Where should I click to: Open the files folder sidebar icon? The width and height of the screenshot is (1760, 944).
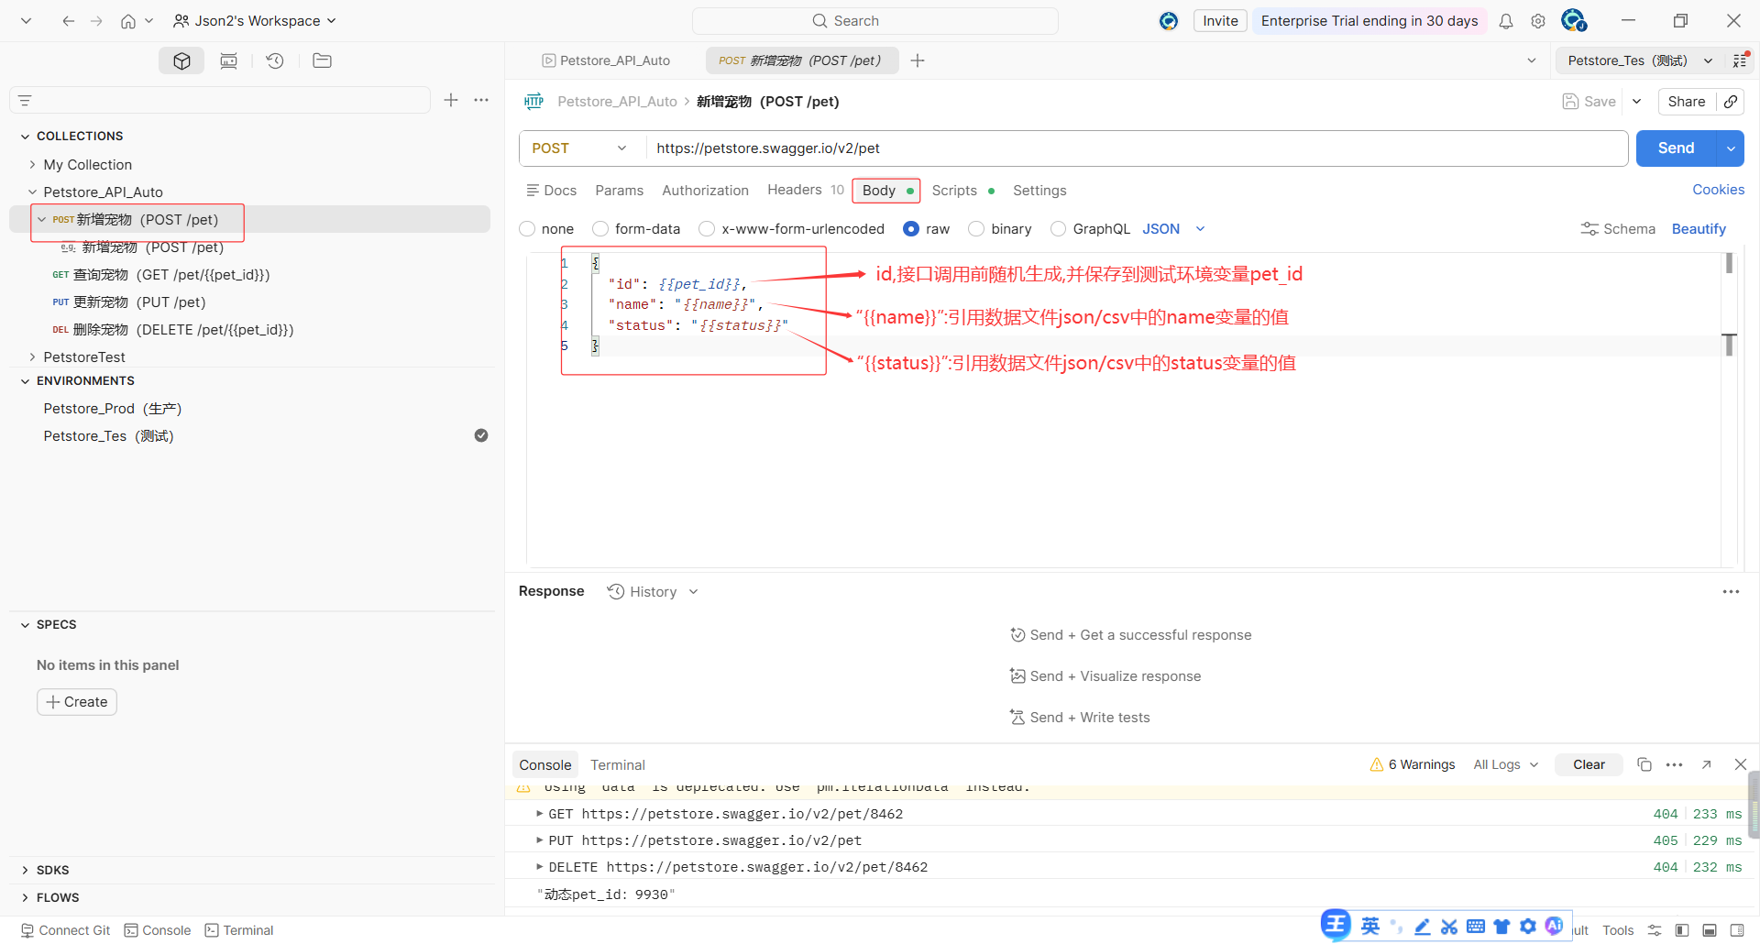click(x=322, y=60)
